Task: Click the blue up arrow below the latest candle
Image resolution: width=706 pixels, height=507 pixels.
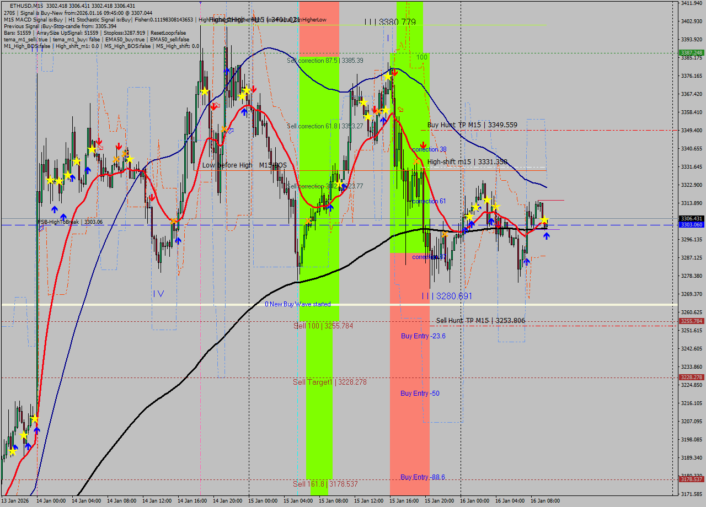Action: [546, 236]
